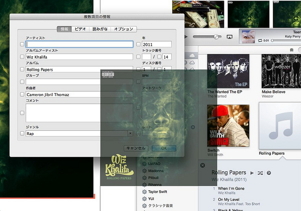Enable the 年 checkbox

click(138, 44)
